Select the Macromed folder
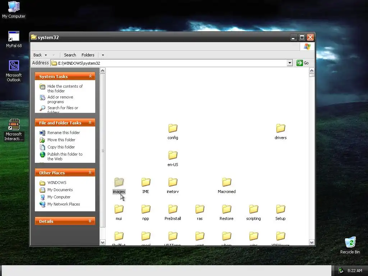 tap(226, 186)
